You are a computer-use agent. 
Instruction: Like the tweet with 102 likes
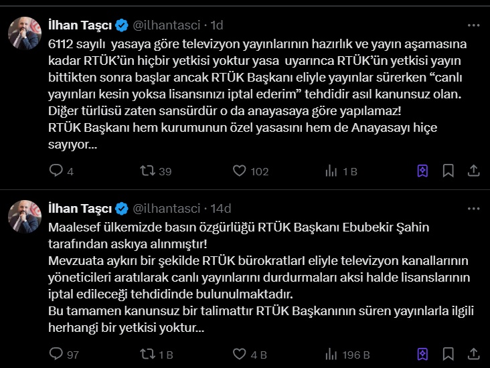240,171
